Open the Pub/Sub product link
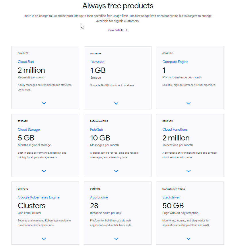This screenshot has height=247, width=235. (97, 130)
